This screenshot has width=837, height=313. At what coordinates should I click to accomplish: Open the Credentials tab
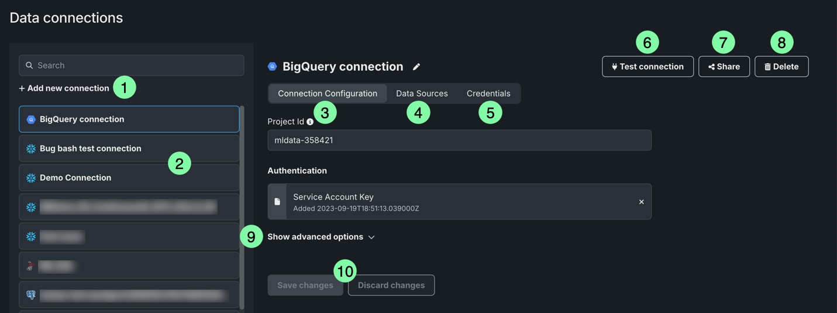488,94
